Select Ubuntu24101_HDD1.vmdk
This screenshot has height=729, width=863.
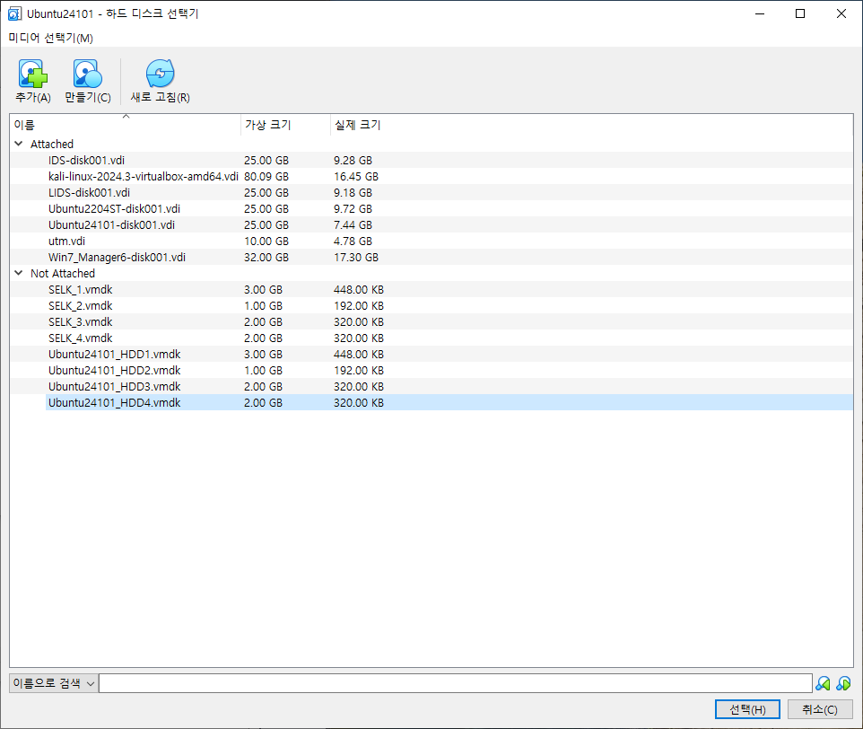point(115,354)
